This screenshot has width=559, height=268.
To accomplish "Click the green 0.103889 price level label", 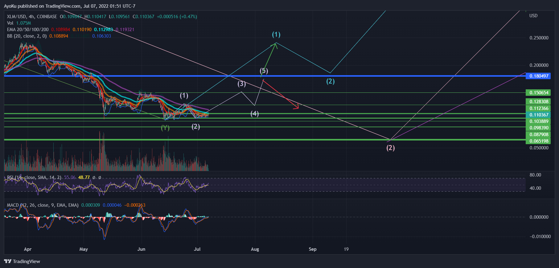I will tap(538, 121).
